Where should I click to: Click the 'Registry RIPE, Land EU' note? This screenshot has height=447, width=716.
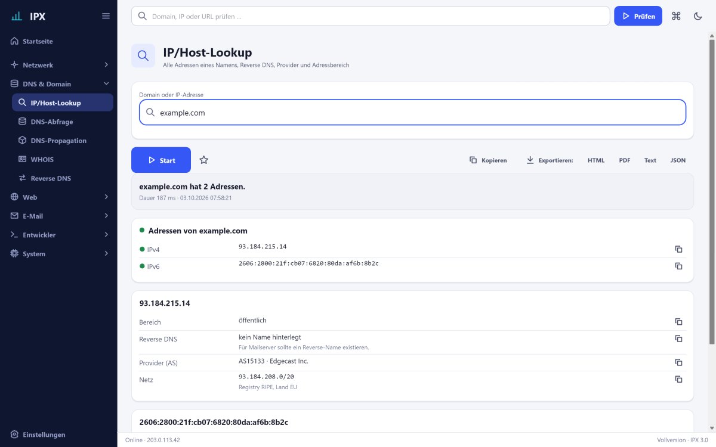point(268,387)
